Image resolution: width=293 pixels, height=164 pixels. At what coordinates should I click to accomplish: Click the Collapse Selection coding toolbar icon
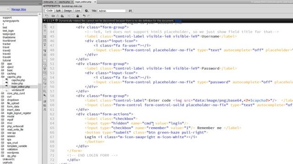pyautogui.click(x=45, y=41)
